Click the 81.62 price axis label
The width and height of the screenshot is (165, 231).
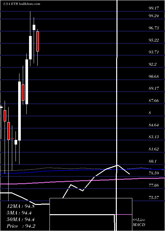[x=154, y=149]
